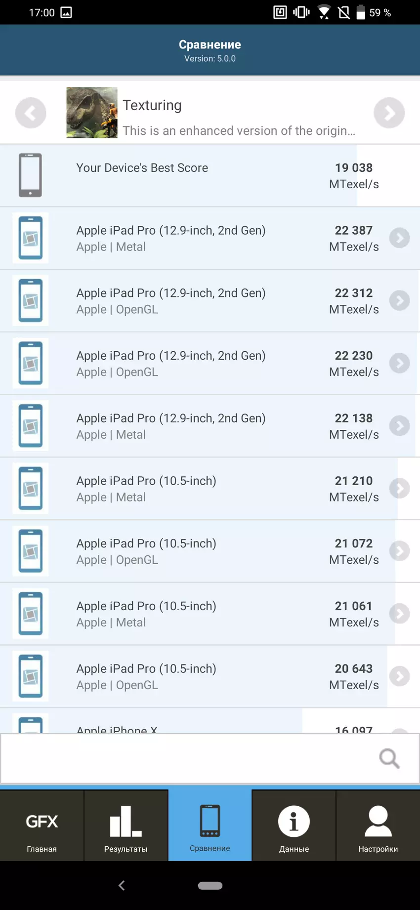Open the GFX Главная tab
Screen dimensions: 420x910
point(42,826)
